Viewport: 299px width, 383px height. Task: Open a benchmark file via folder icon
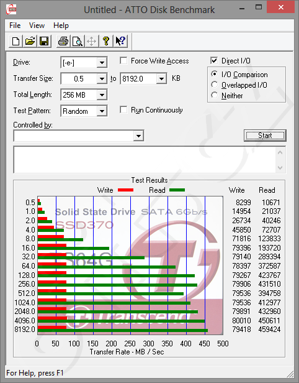[x=30, y=41]
